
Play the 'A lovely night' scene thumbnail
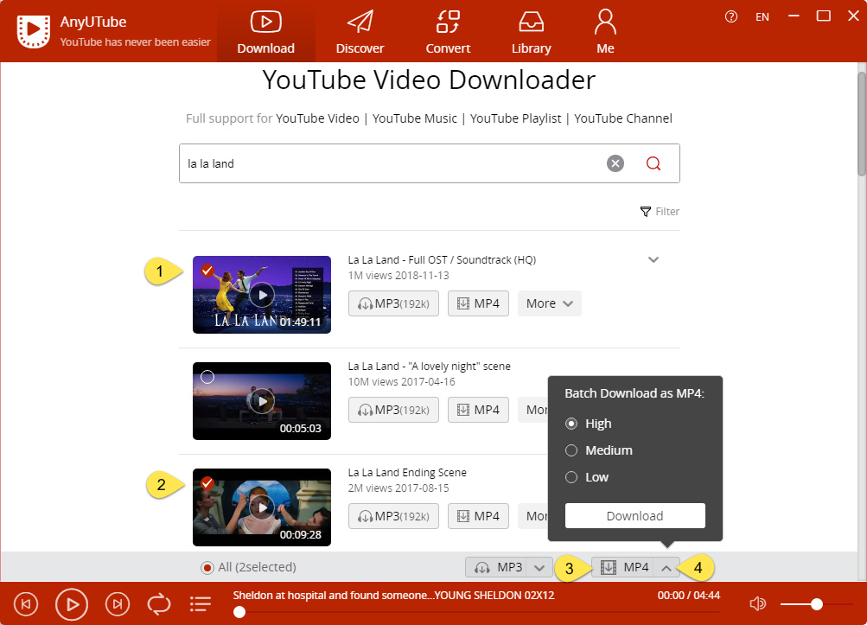click(x=262, y=402)
